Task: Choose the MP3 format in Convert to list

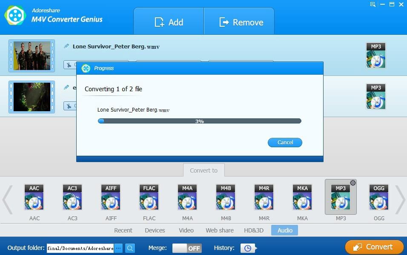Action: (341, 197)
